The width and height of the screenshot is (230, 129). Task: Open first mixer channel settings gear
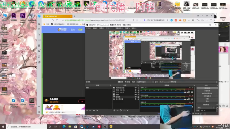click(x=192, y=92)
